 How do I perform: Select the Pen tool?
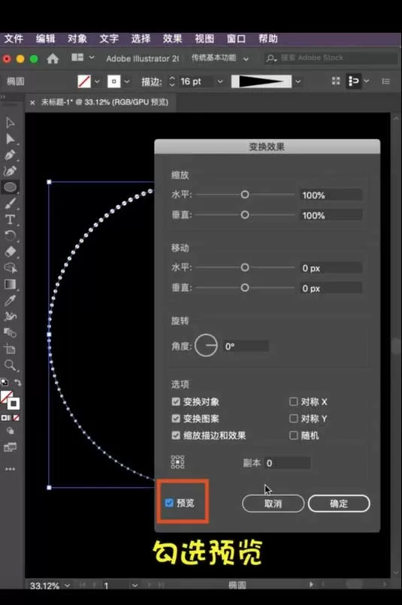[10, 155]
